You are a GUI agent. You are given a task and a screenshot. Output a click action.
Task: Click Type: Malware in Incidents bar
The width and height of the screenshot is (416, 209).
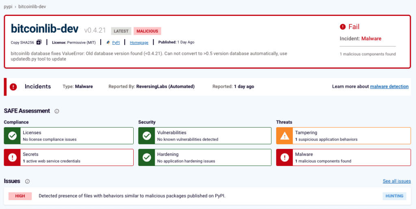pos(78,87)
